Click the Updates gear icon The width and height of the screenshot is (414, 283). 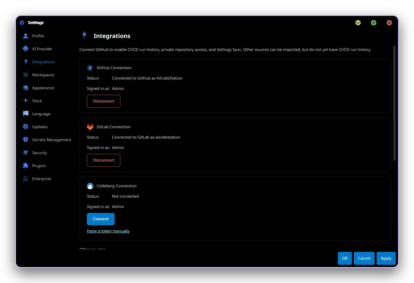(x=26, y=127)
